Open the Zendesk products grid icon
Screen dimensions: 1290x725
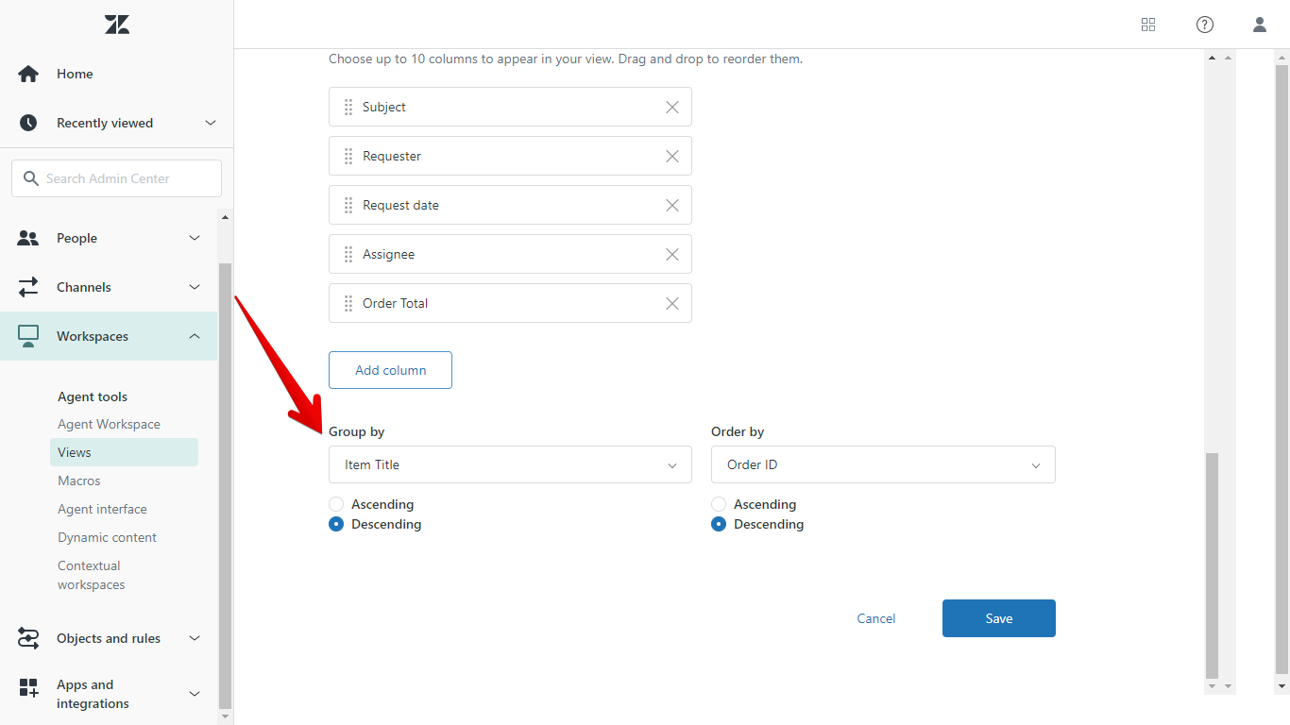(x=1148, y=25)
